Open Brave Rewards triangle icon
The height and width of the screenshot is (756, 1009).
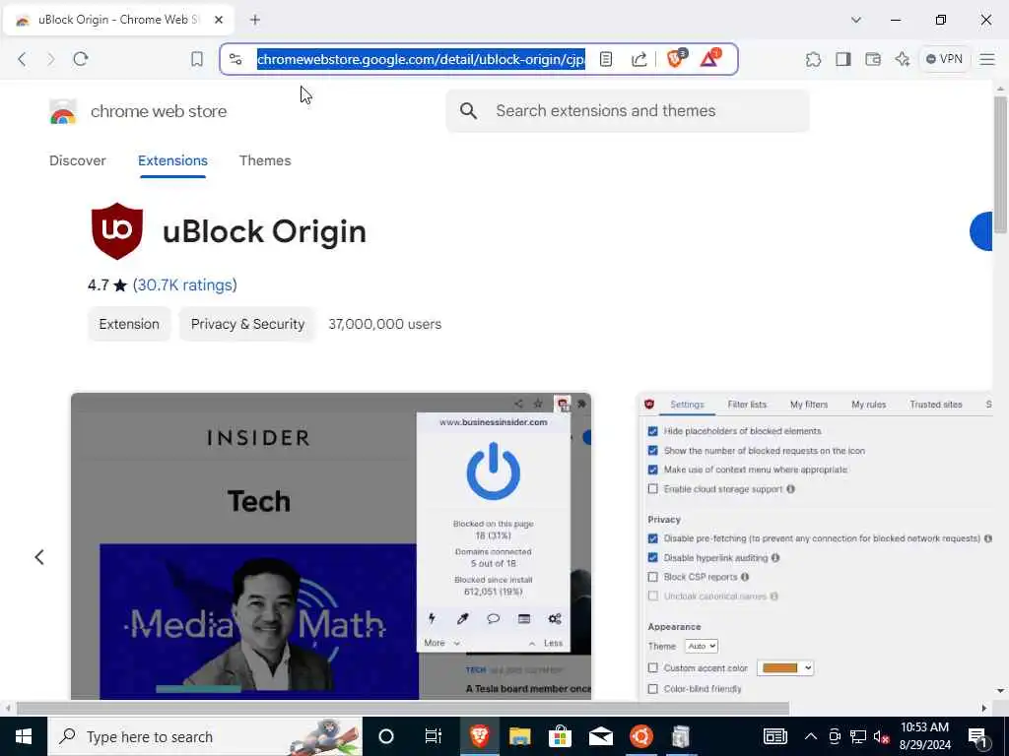[x=710, y=58]
